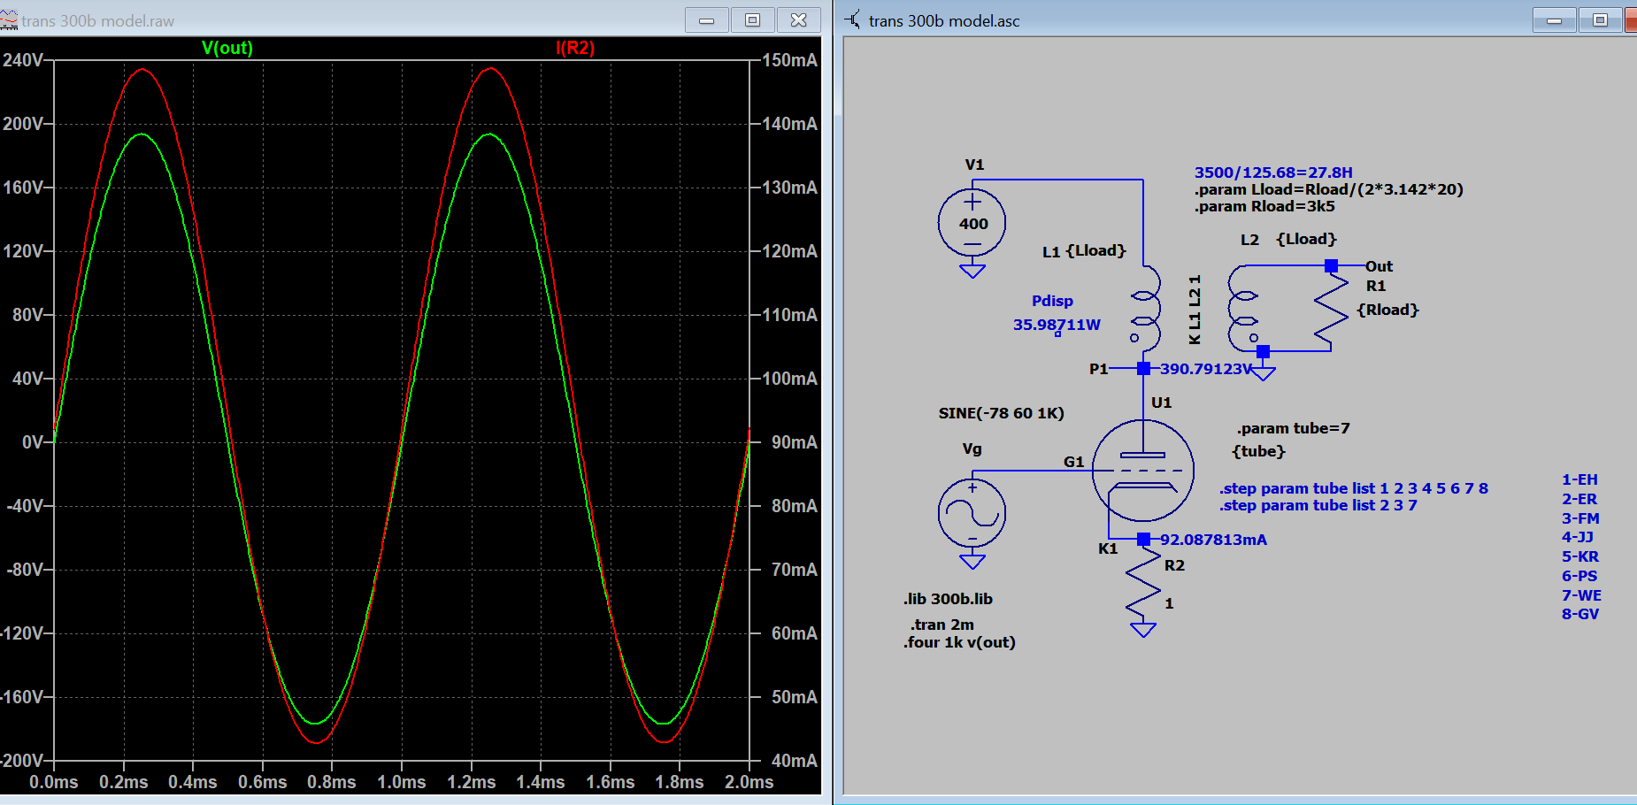Click the 390.79123V voltage readout
Image resolution: width=1637 pixels, height=805 pixels.
[1206, 369]
